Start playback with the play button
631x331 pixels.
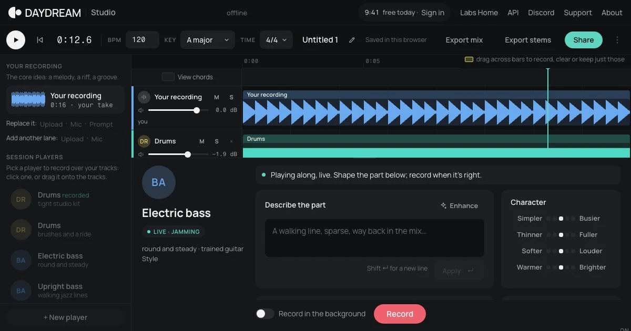[x=16, y=40]
